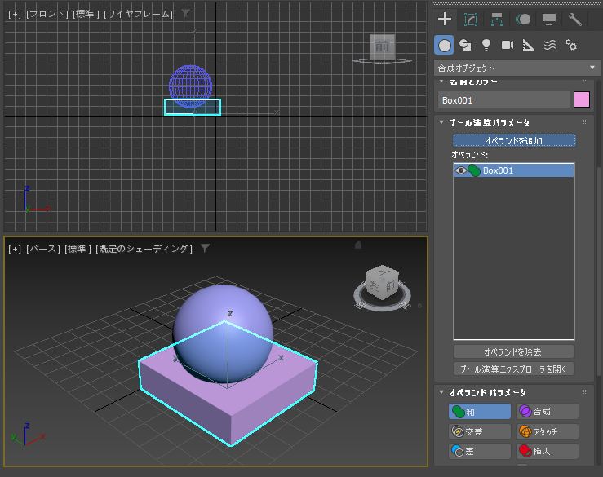Select the Helpers category icon
The height and width of the screenshot is (477, 603).
529,46
